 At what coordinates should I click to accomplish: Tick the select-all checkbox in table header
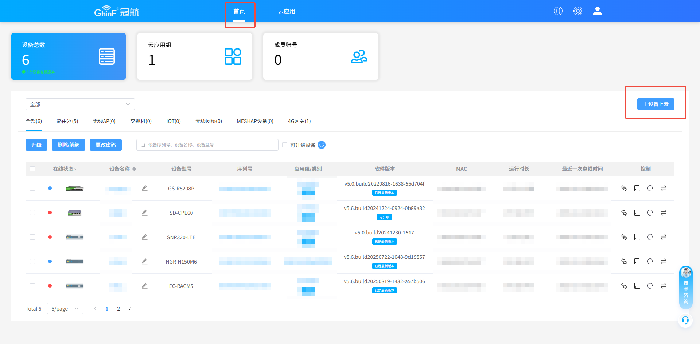click(x=32, y=169)
